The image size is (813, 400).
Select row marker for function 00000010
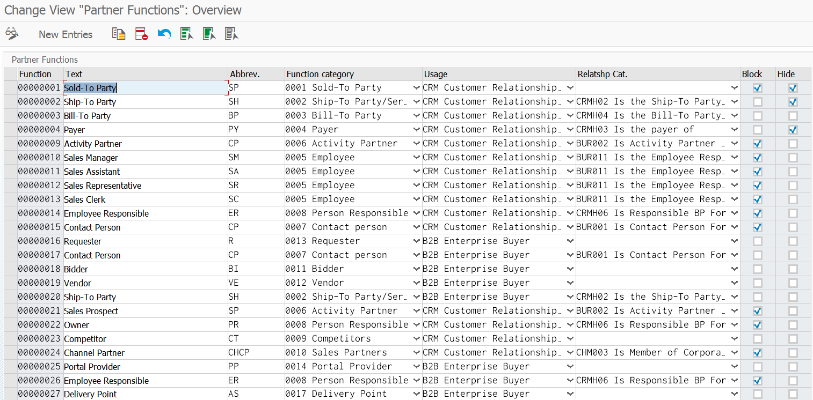click(x=10, y=158)
